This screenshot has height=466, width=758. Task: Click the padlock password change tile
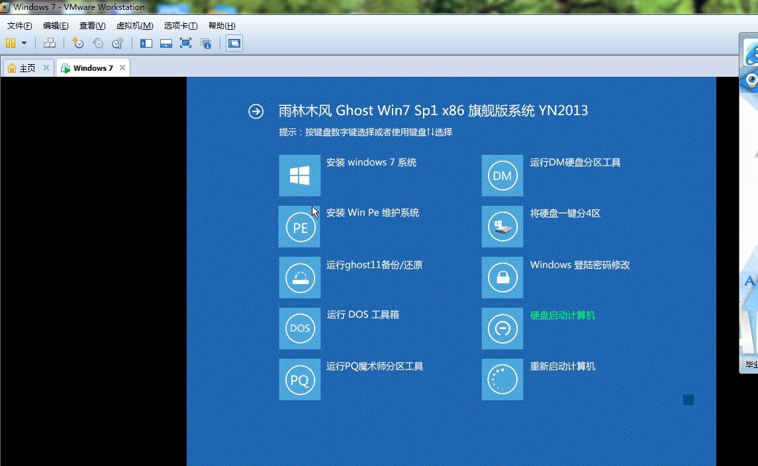pyautogui.click(x=502, y=277)
